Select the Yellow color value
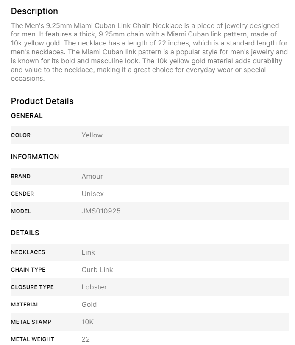The image size is (295, 345). pyautogui.click(x=92, y=135)
